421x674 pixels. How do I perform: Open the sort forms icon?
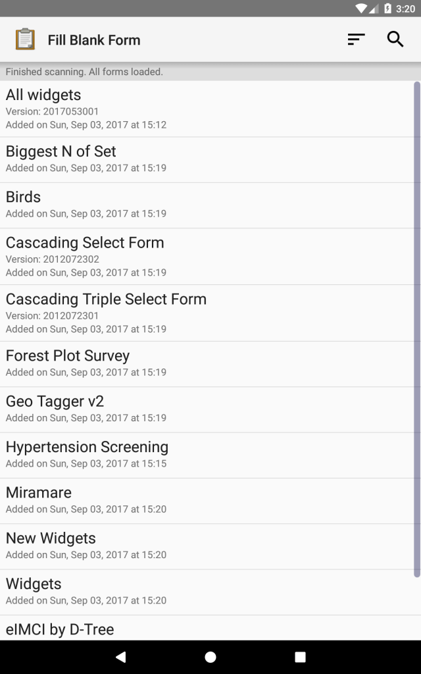pyautogui.click(x=356, y=39)
